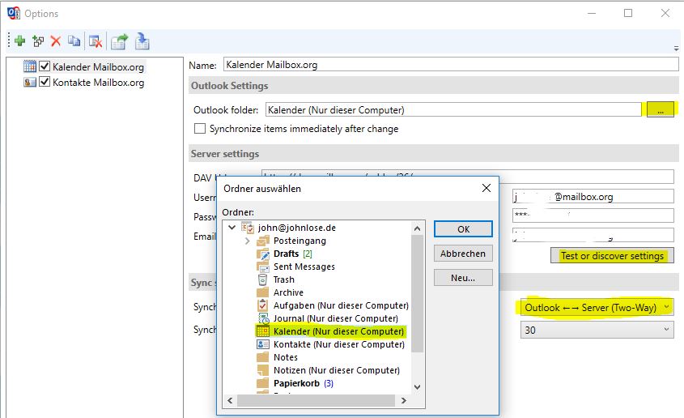Select the Sent Messages folder
This screenshot has height=418, width=684.
(x=304, y=267)
